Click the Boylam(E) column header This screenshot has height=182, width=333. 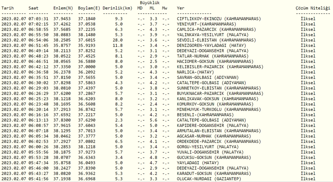tap(89, 8)
